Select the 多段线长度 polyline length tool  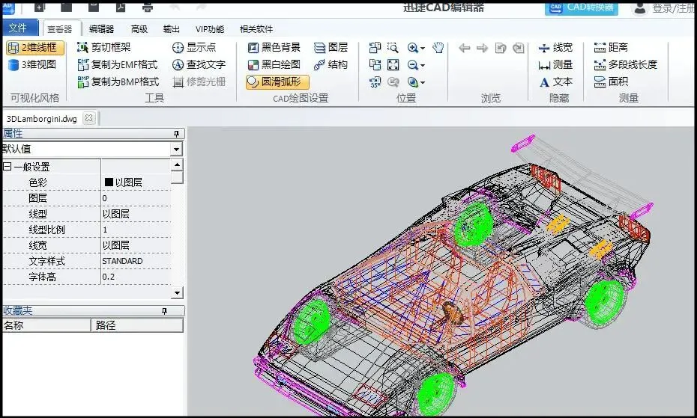(626, 65)
